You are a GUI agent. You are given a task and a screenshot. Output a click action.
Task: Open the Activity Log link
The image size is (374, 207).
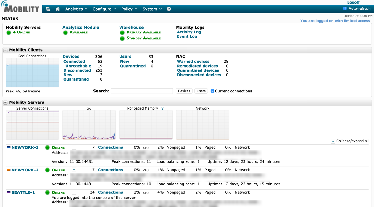tap(189, 32)
